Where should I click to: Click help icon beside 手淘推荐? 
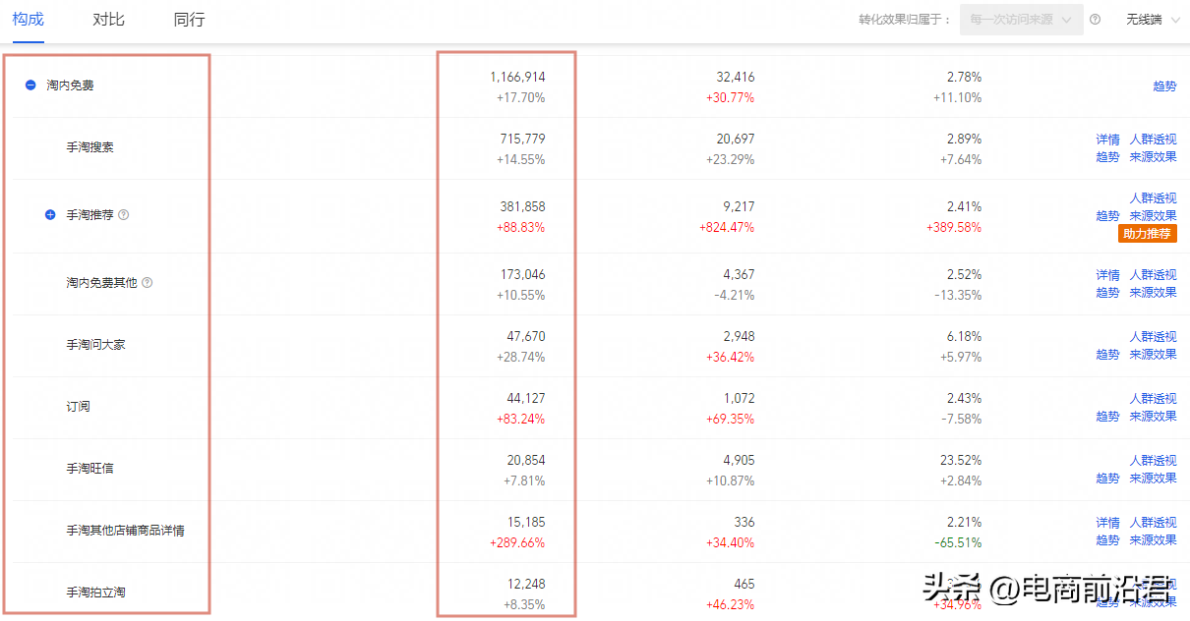point(124,214)
